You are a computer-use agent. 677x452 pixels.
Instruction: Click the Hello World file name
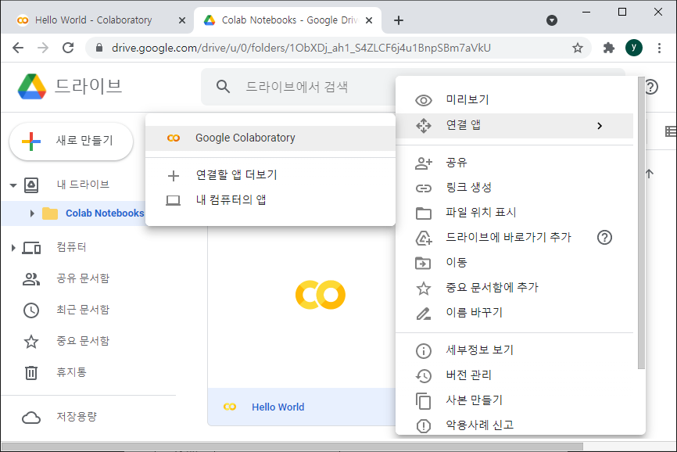[278, 407]
